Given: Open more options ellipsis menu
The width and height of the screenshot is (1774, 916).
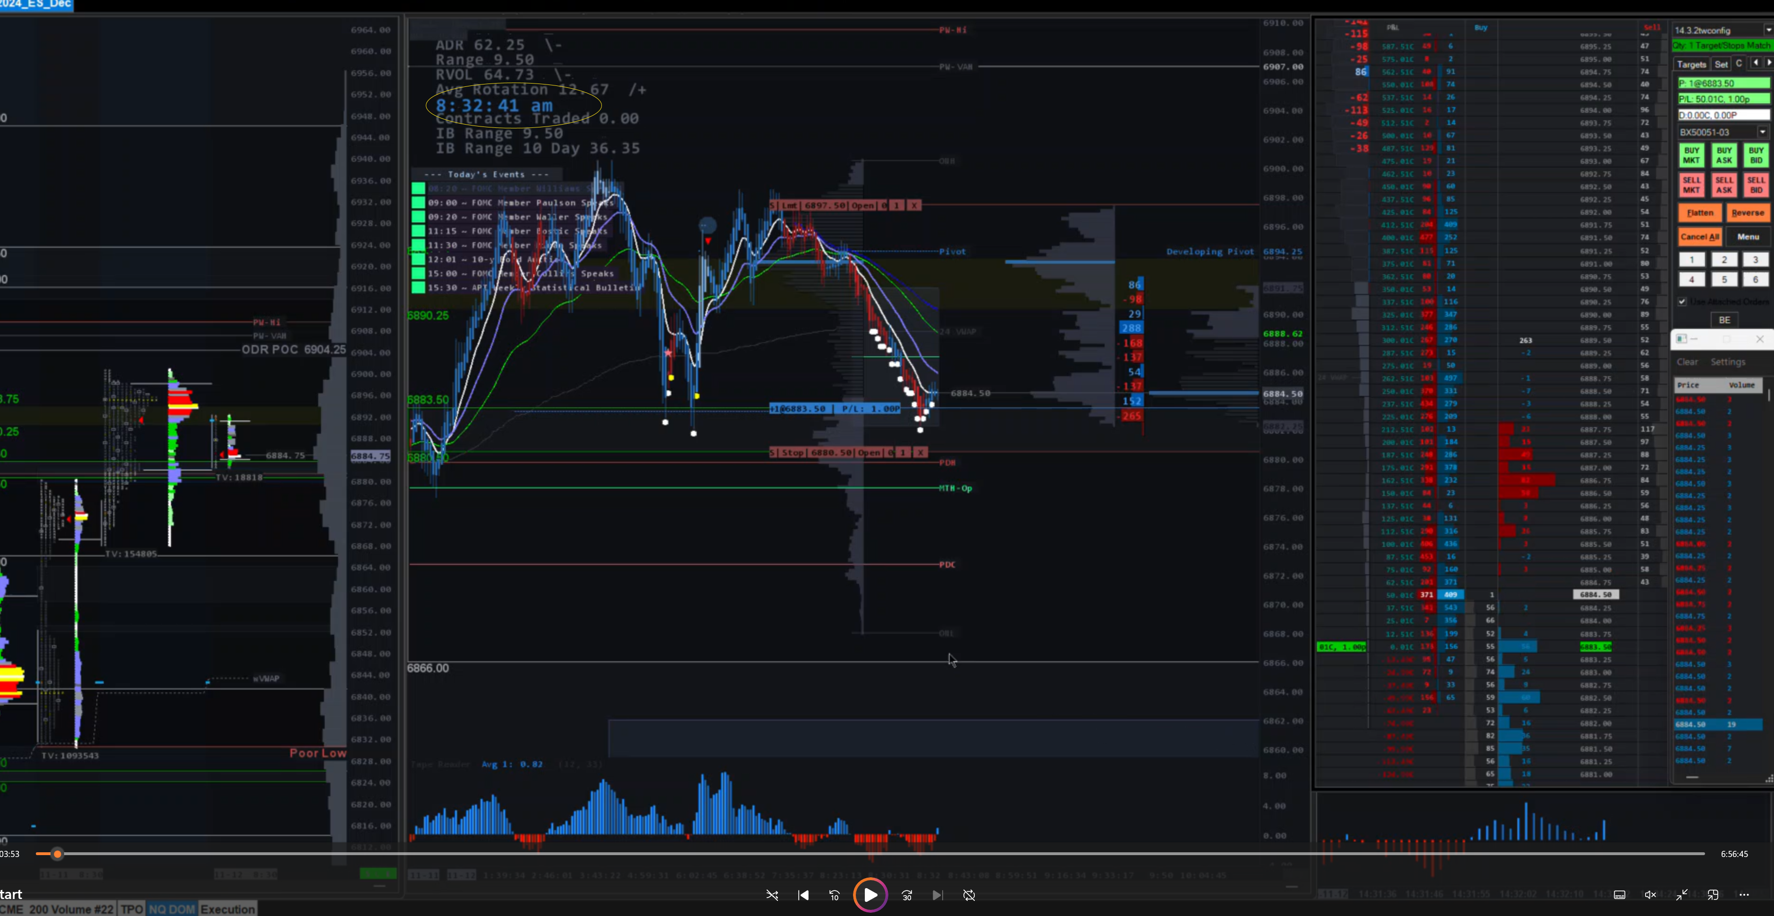Looking at the screenshot, I should pyautogui.click(x=1744, y=895).
